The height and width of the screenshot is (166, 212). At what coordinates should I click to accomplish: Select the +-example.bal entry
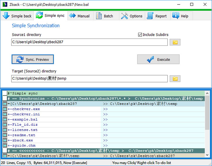point(22,119)
